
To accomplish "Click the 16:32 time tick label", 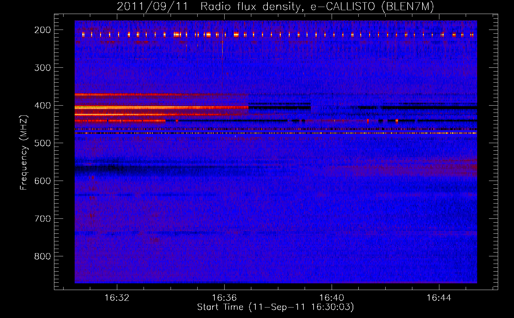I will click(x=117, y=298).
